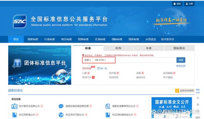Open the 拟立项标准公示 link
204x119 pixels.
[x=27, y=115]
